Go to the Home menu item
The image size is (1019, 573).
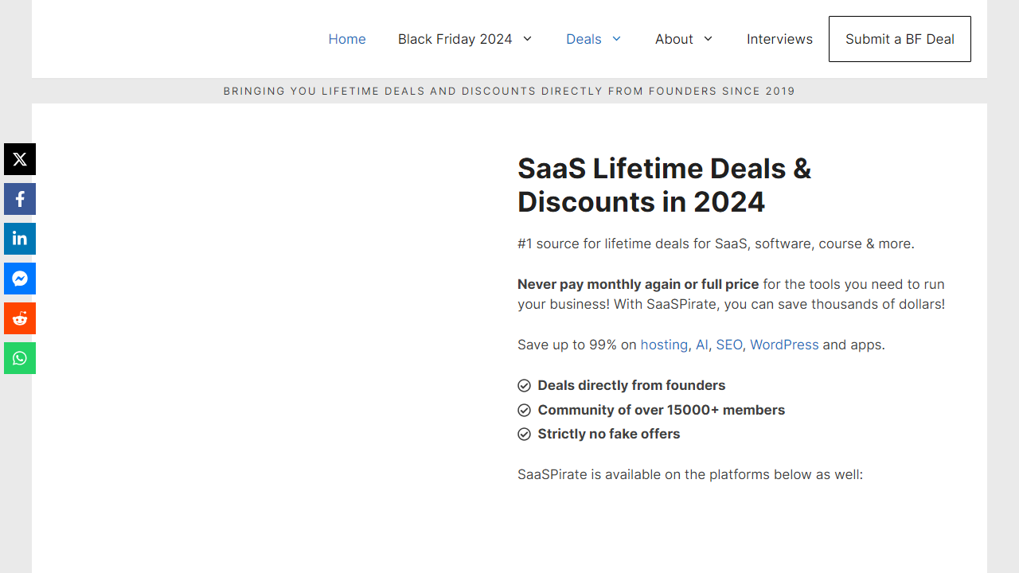[347, 39]
